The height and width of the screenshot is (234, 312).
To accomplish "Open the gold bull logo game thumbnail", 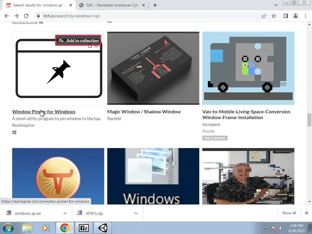I will coord(58,176).
